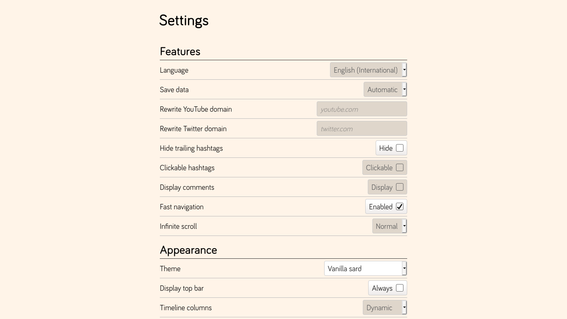Expand the Save data selector
This screenshot has width=567, height=319.
[385, 90]
